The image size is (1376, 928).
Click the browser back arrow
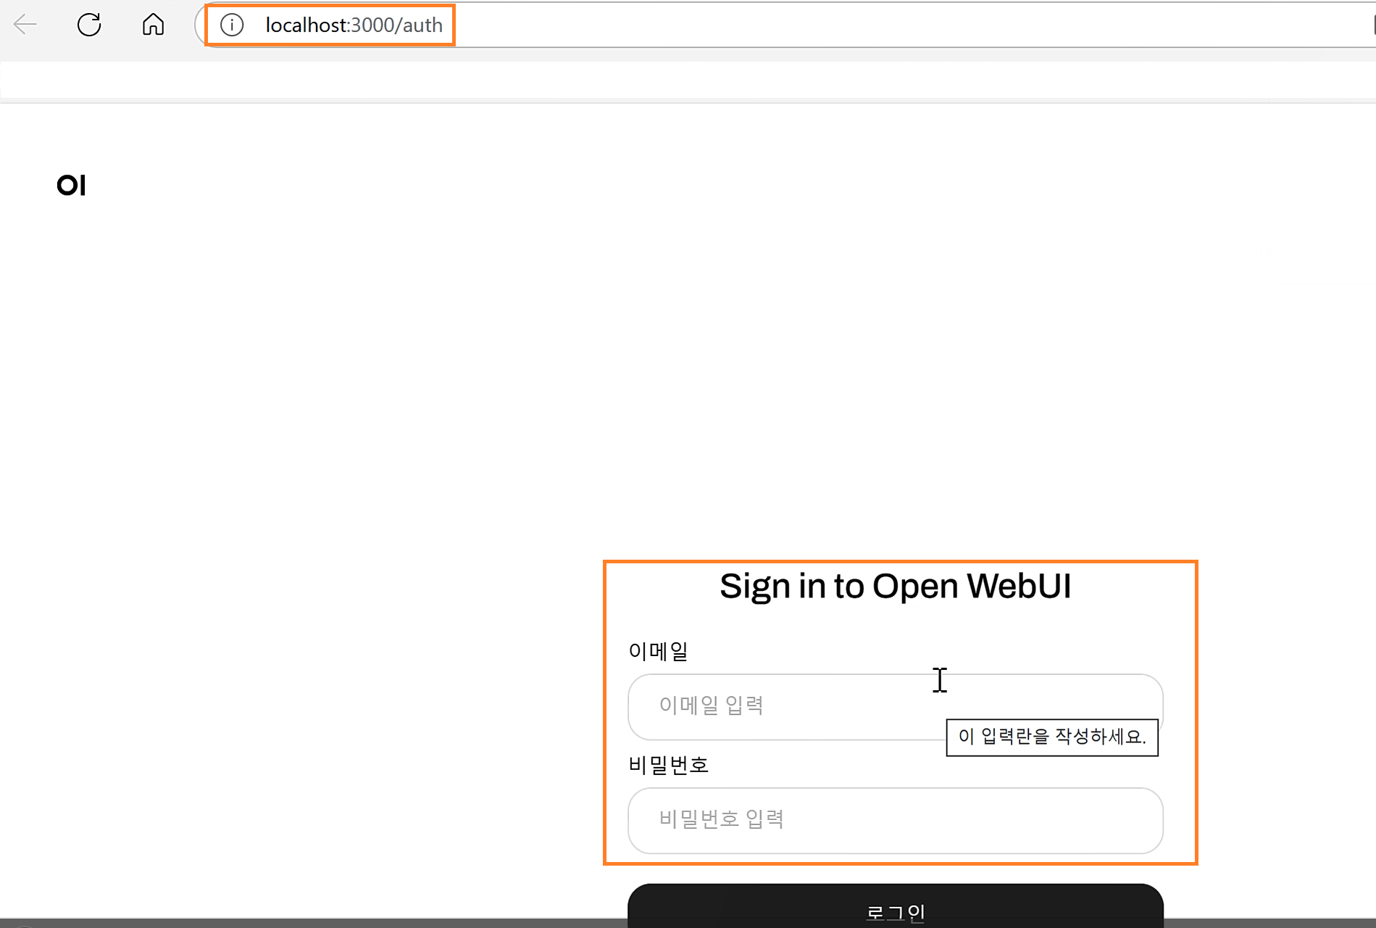25,25
